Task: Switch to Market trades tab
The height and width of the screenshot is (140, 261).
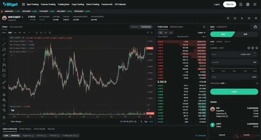Action: coord(176,27)
